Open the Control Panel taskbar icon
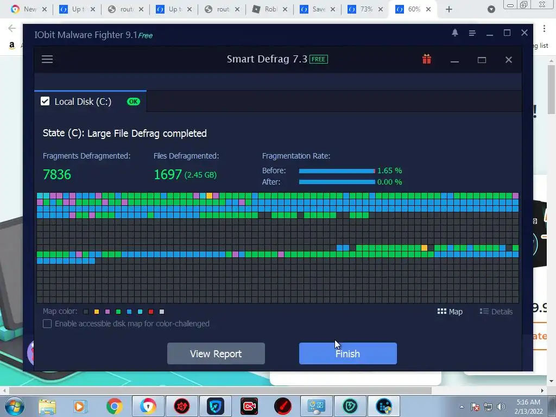The image size is (556, 417). [x=317, y=406]
